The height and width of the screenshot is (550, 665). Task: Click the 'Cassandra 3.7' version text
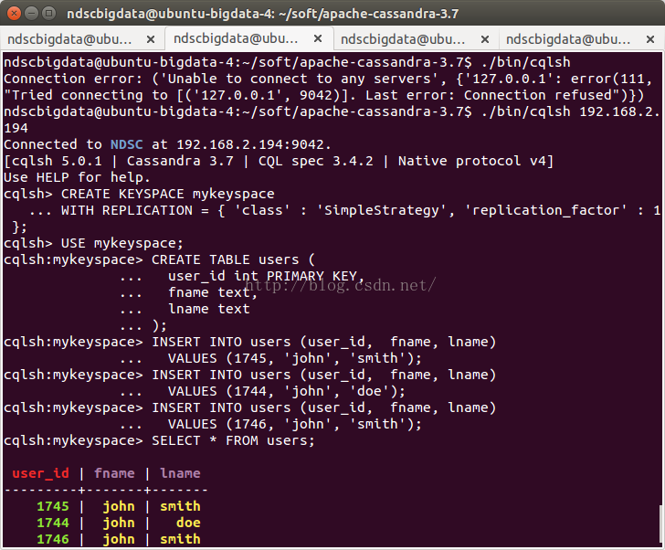(180, 161)
